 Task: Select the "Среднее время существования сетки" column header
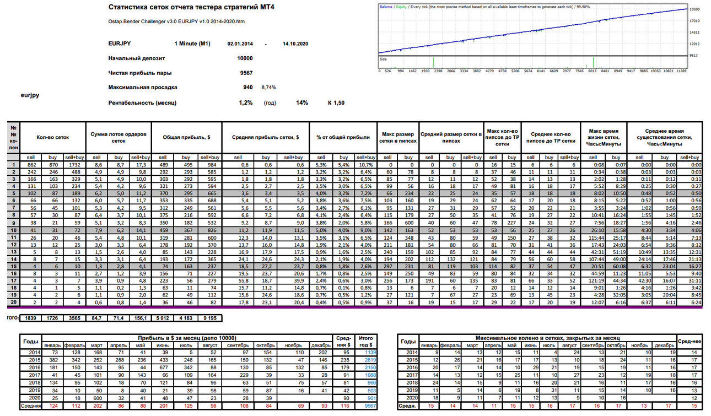click(665, 138)
